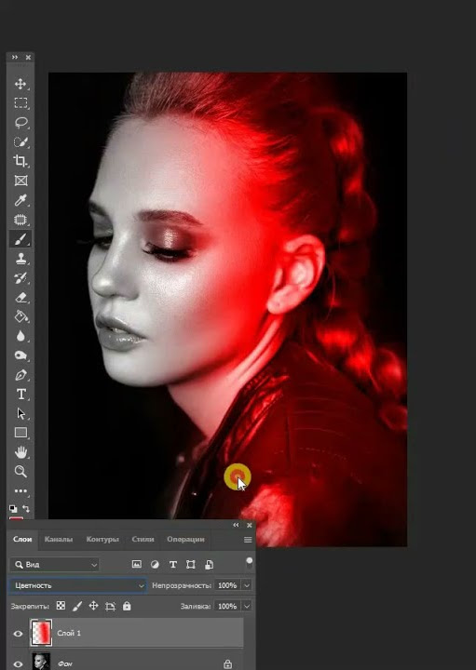The height and width of the screenshot is (670, 476).
Task: Select the Frame tool
Action: 20,181
